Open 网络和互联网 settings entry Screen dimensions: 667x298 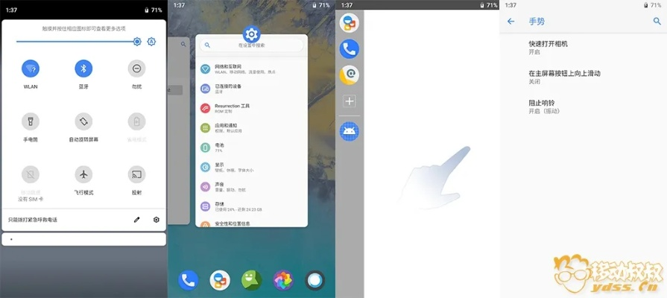(251, 69)
